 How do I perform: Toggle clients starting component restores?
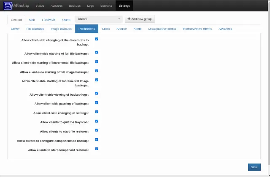tap(97, 149)
